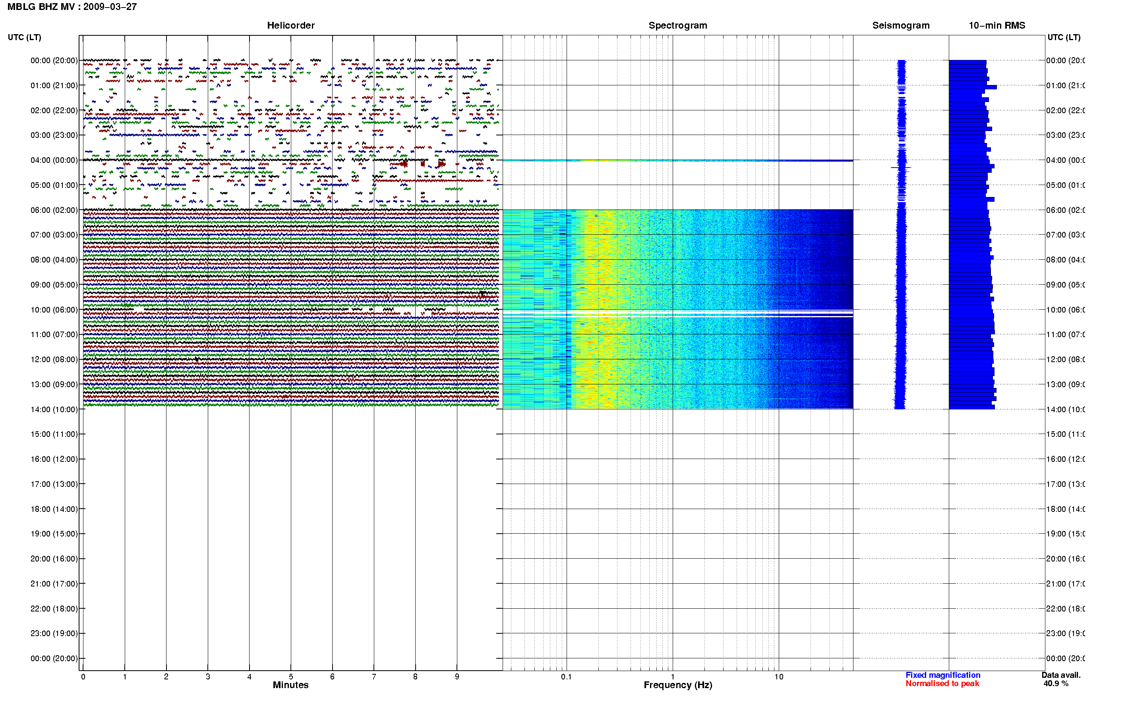Click the 'Data avail.' label
The height and width of the screenshot is (706, 1130).
(1061, 675)
